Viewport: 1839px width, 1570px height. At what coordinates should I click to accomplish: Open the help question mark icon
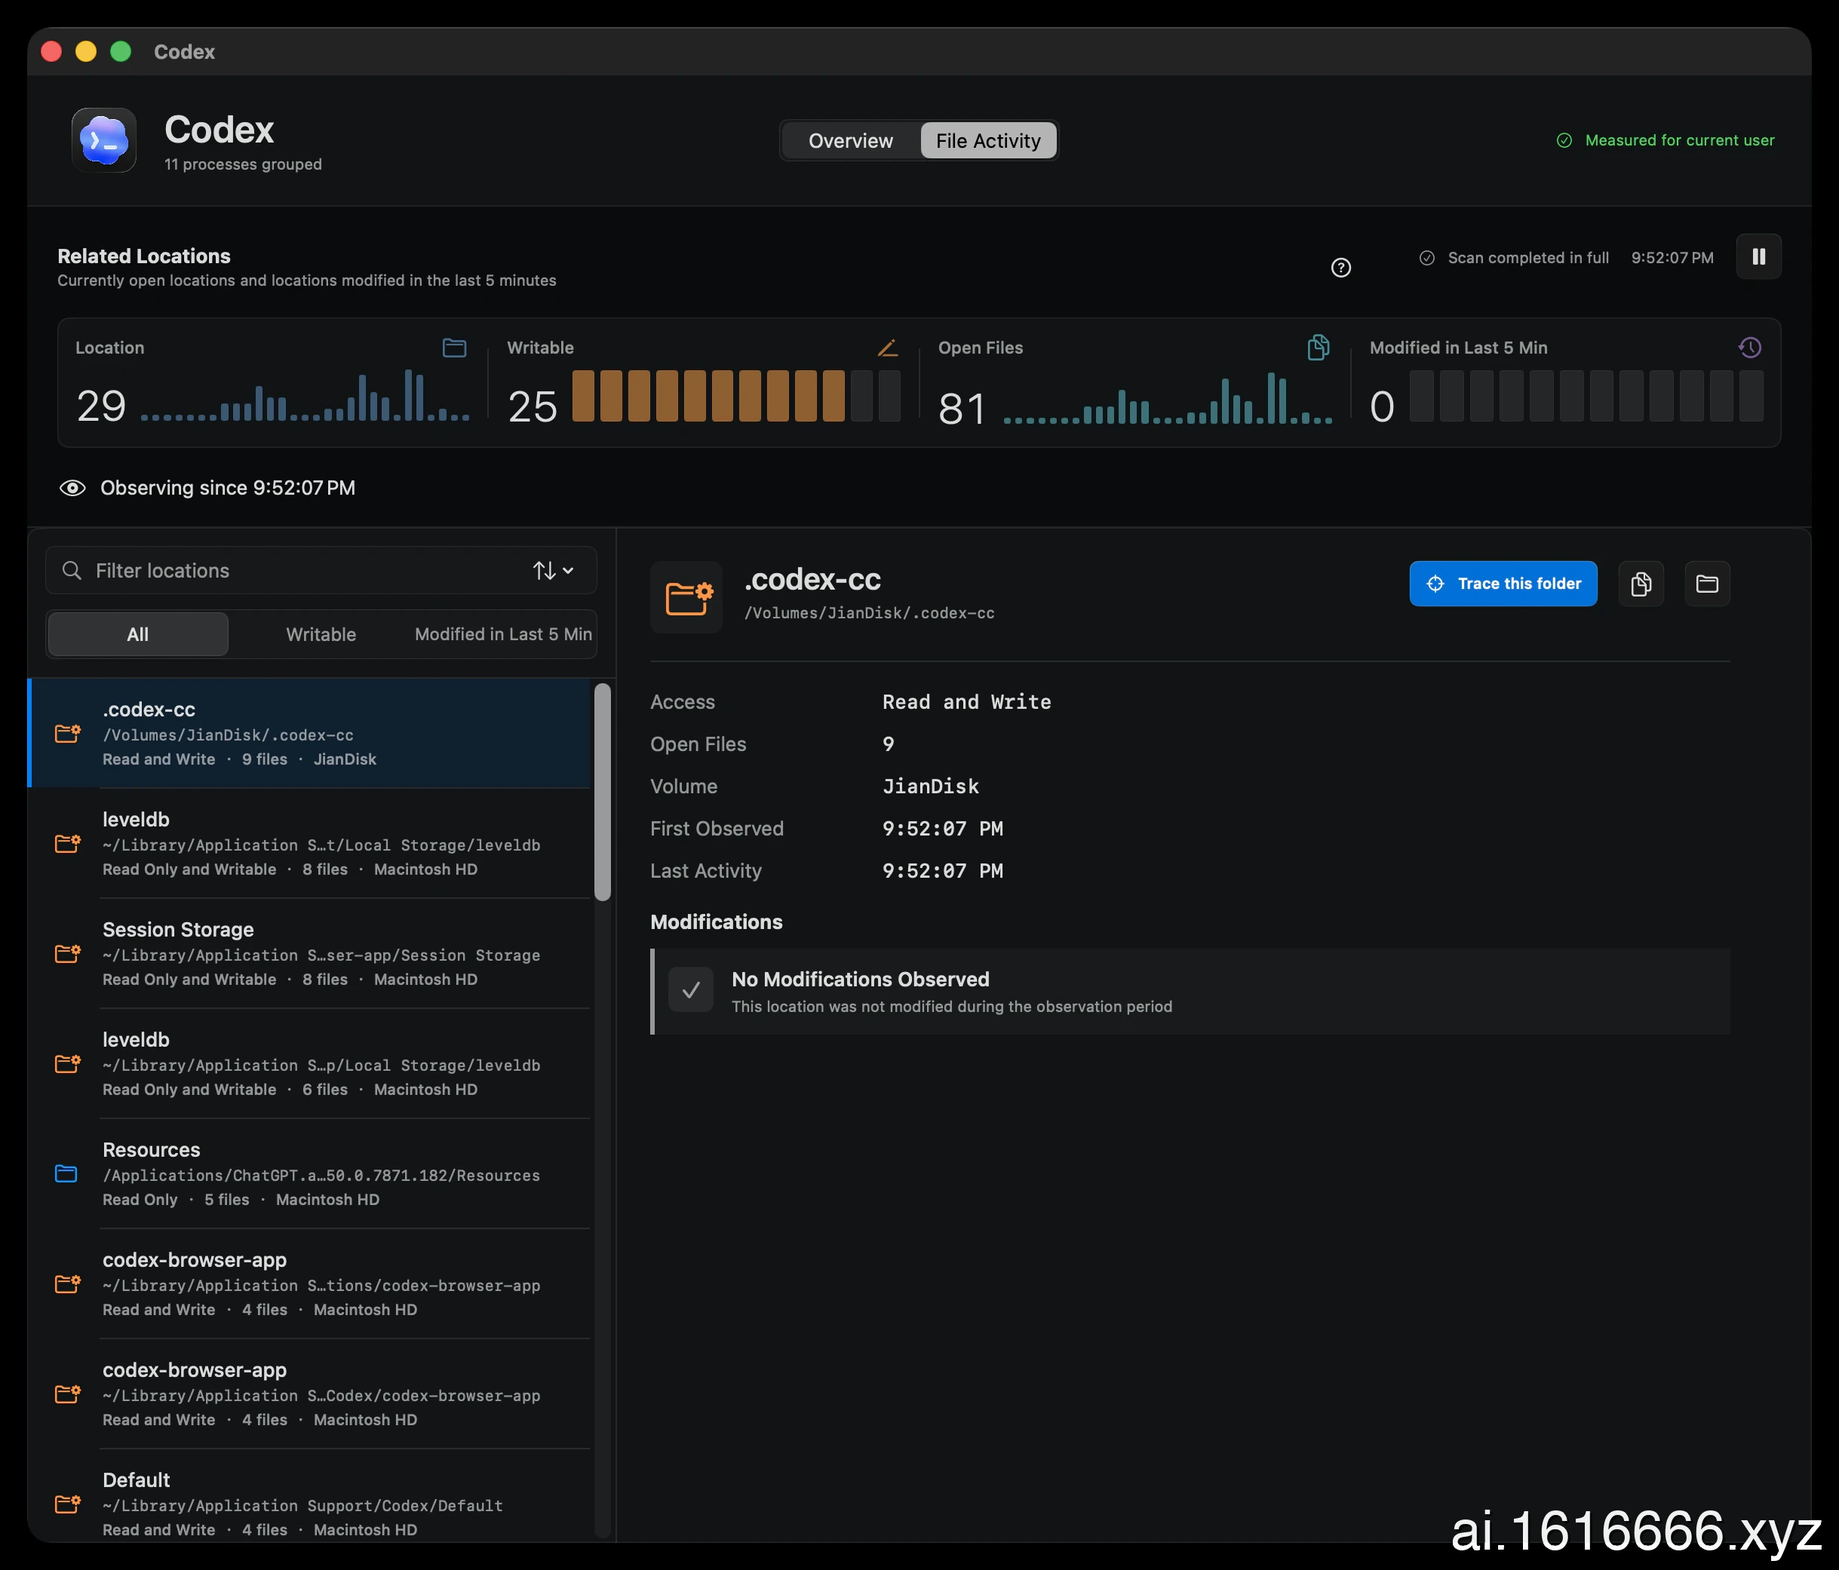point(1341,267)
